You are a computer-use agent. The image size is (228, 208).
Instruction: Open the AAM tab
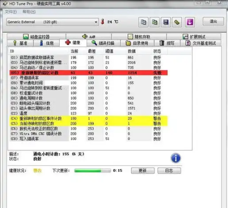pyautogui.click(x=89, y=36)
